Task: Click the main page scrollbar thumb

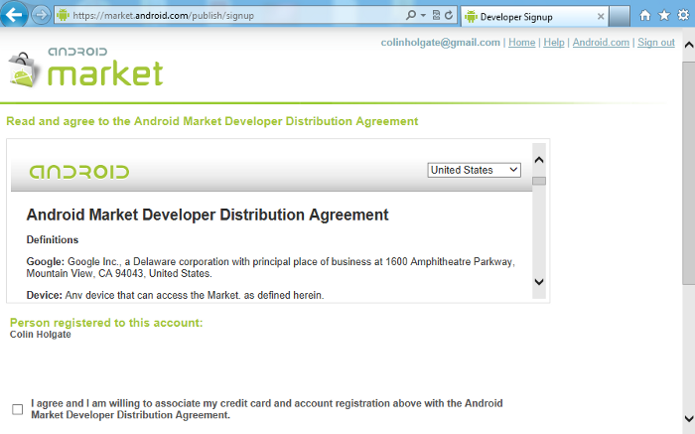Action: tap(689, 173)
